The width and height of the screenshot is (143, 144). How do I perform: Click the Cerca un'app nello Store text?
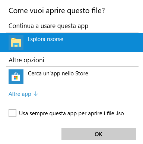tap(58, 73)
